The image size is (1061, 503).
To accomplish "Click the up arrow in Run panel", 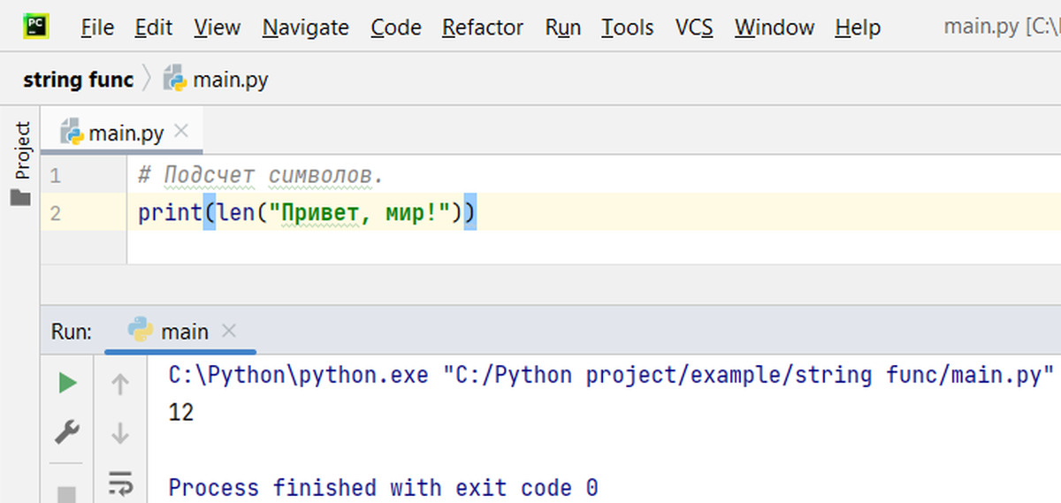I will click(120, 385).
